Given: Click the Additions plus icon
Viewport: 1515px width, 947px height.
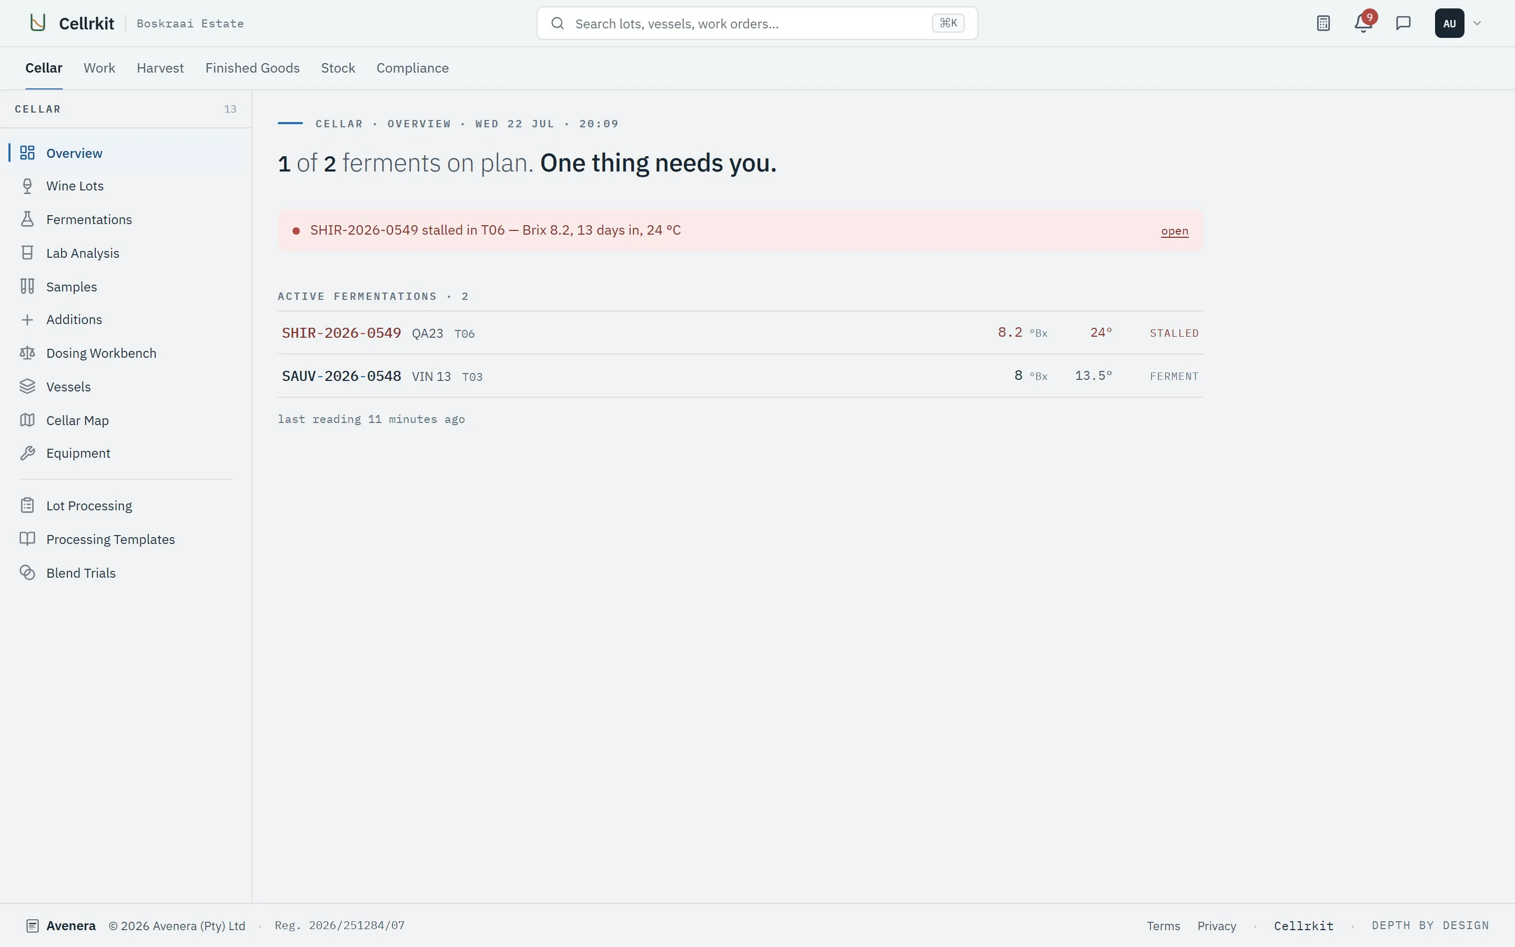Looking at the screenshot, I should tap(27, 319).
